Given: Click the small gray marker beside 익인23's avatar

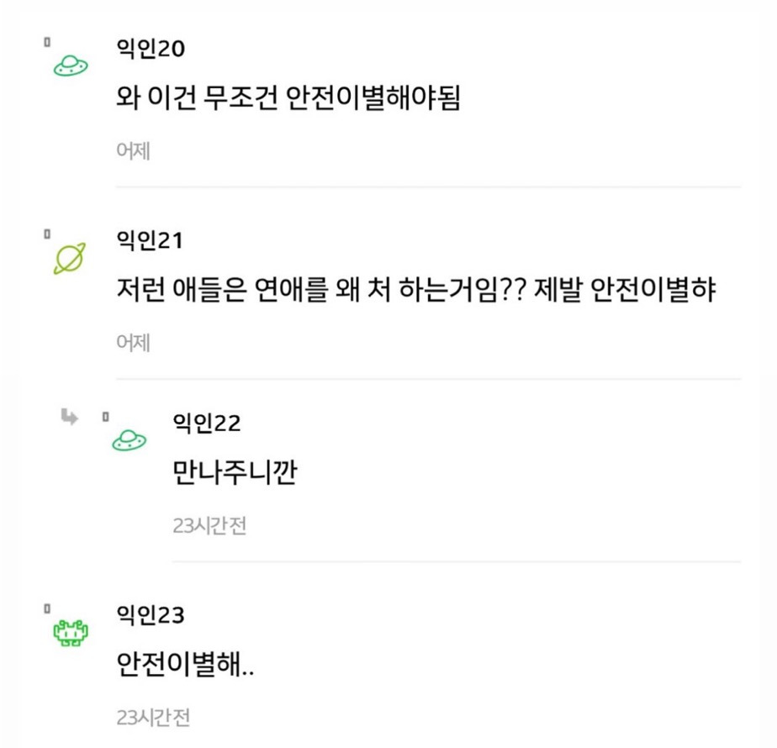Looking at the screenshot, I should tap(48, 607).
